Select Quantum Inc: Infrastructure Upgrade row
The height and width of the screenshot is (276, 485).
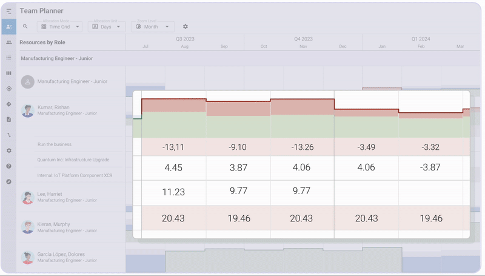click(73, 160)
